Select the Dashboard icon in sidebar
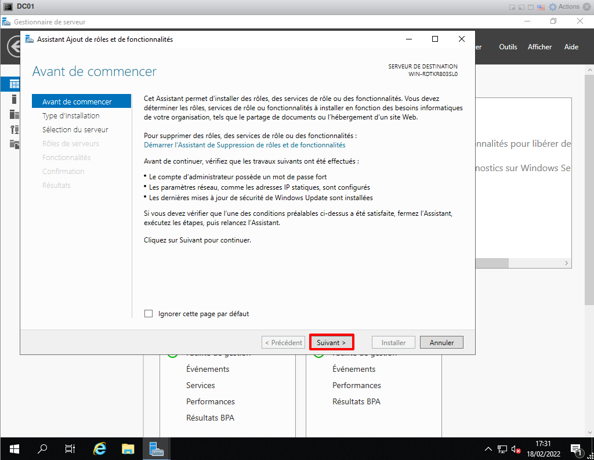This screenshot has height=460, width=594. click(15, 84)
